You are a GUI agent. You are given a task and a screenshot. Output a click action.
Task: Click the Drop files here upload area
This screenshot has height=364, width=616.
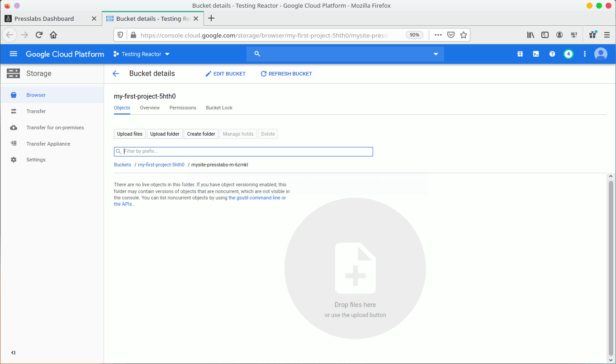coord(355,268)
